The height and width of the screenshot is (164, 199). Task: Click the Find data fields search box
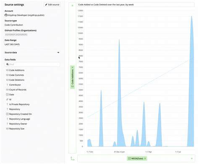tap(33, 64)
